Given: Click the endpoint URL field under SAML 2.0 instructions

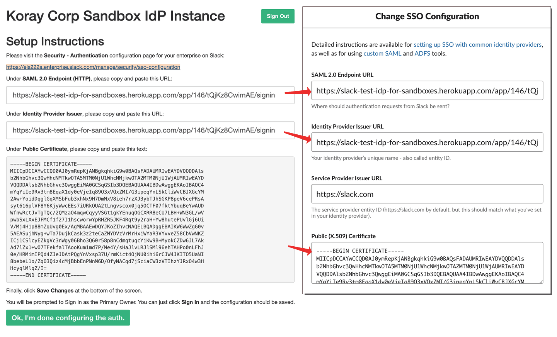Looking at the screenshot, I should coord(150,95).
